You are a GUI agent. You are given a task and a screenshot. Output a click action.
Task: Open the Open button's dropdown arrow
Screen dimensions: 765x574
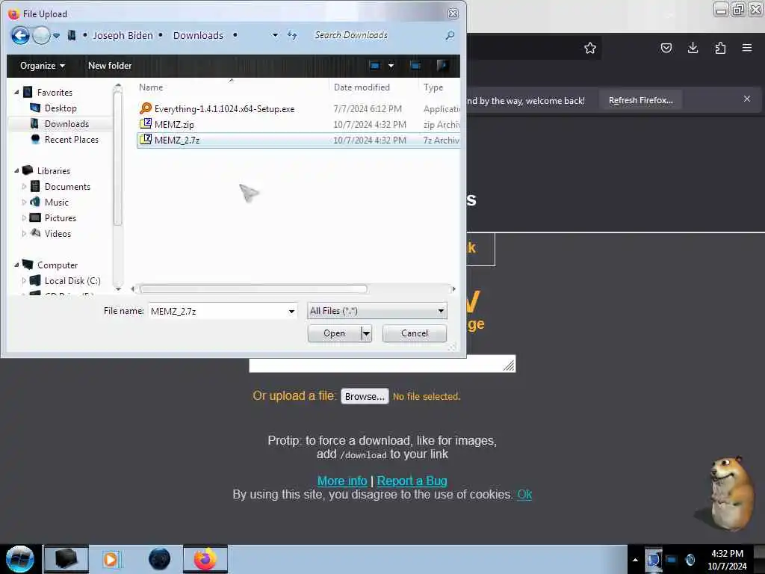click(x=366, y=333)
